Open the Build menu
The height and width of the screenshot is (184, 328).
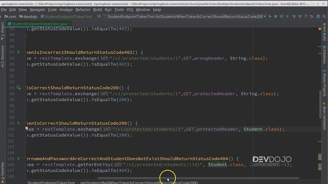pyautogui.click(x=97, y=10)
